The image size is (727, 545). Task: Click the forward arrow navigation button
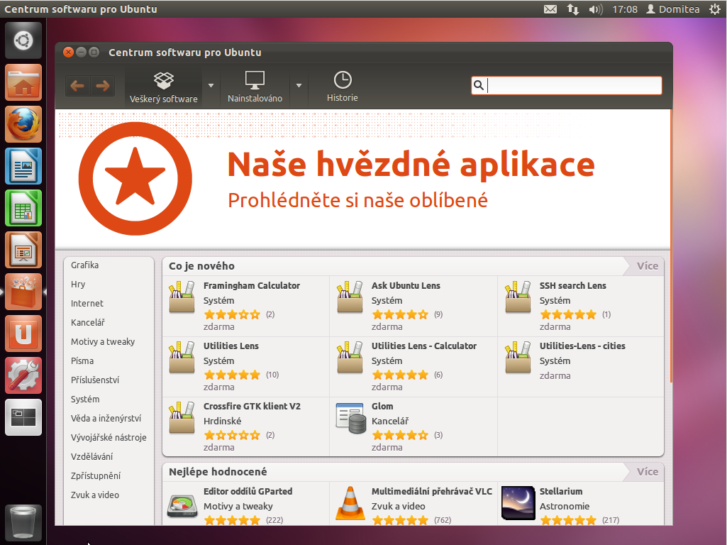tap(103, 86)
